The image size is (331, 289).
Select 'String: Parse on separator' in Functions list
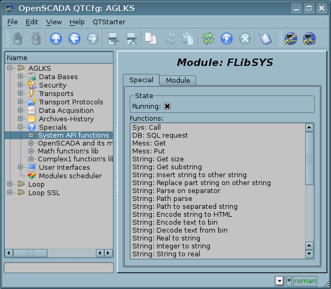pos(170,190)
